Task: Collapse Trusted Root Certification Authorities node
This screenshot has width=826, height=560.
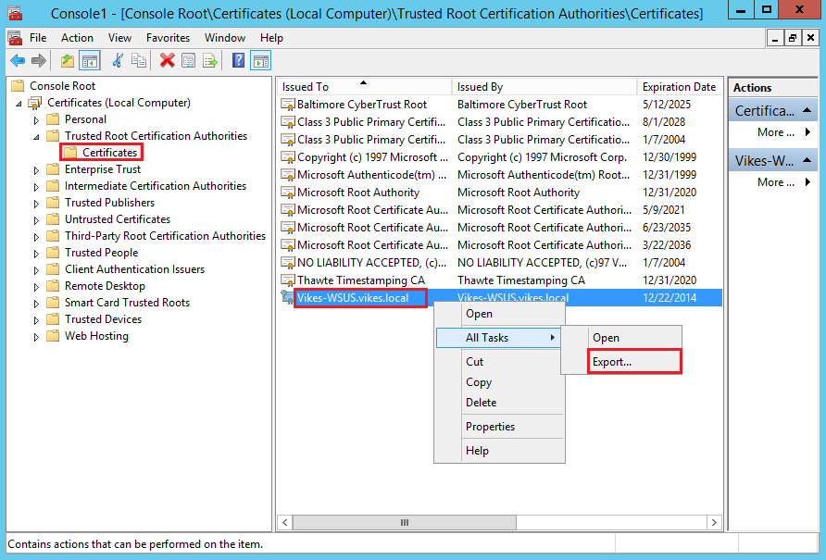Action: click(37, 136)
